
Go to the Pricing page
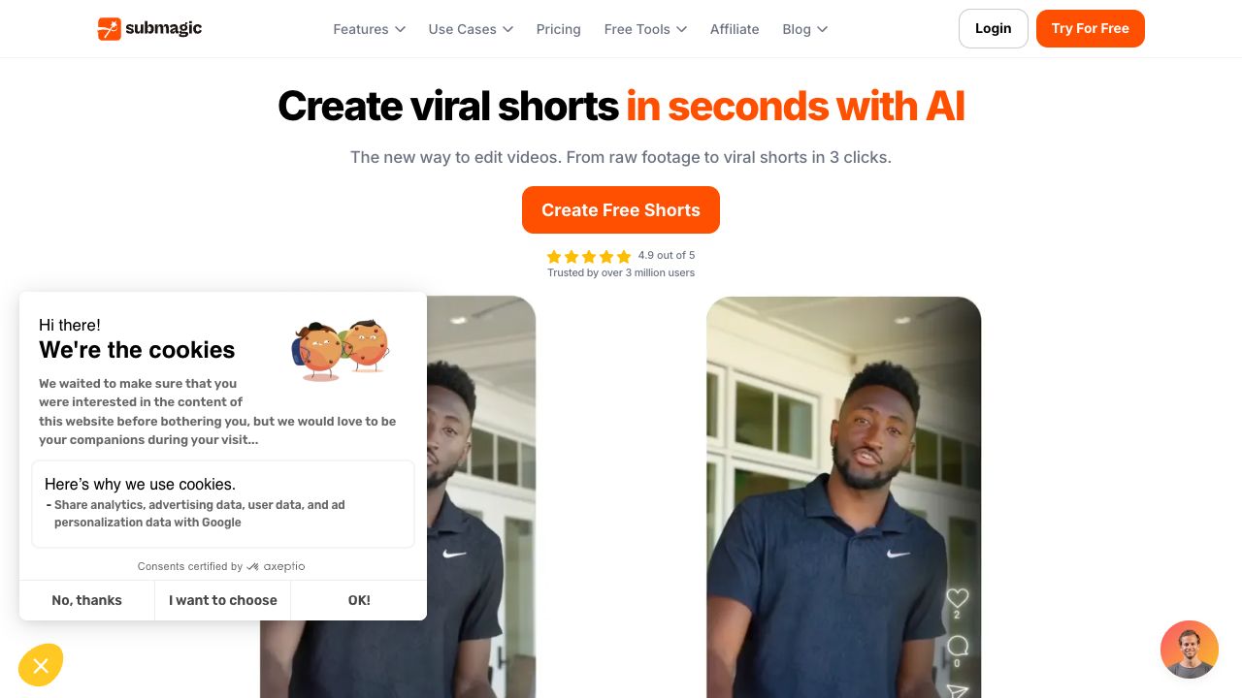559,29
